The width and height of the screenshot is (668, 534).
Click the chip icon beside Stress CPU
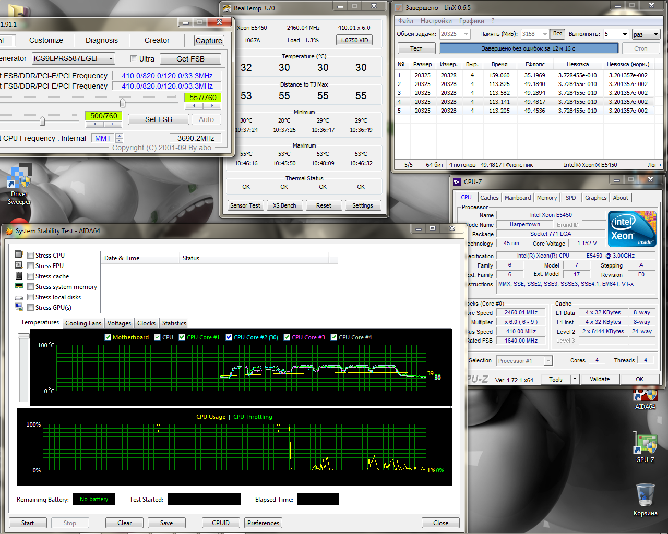pyautogui.click(x=19, y=254)
